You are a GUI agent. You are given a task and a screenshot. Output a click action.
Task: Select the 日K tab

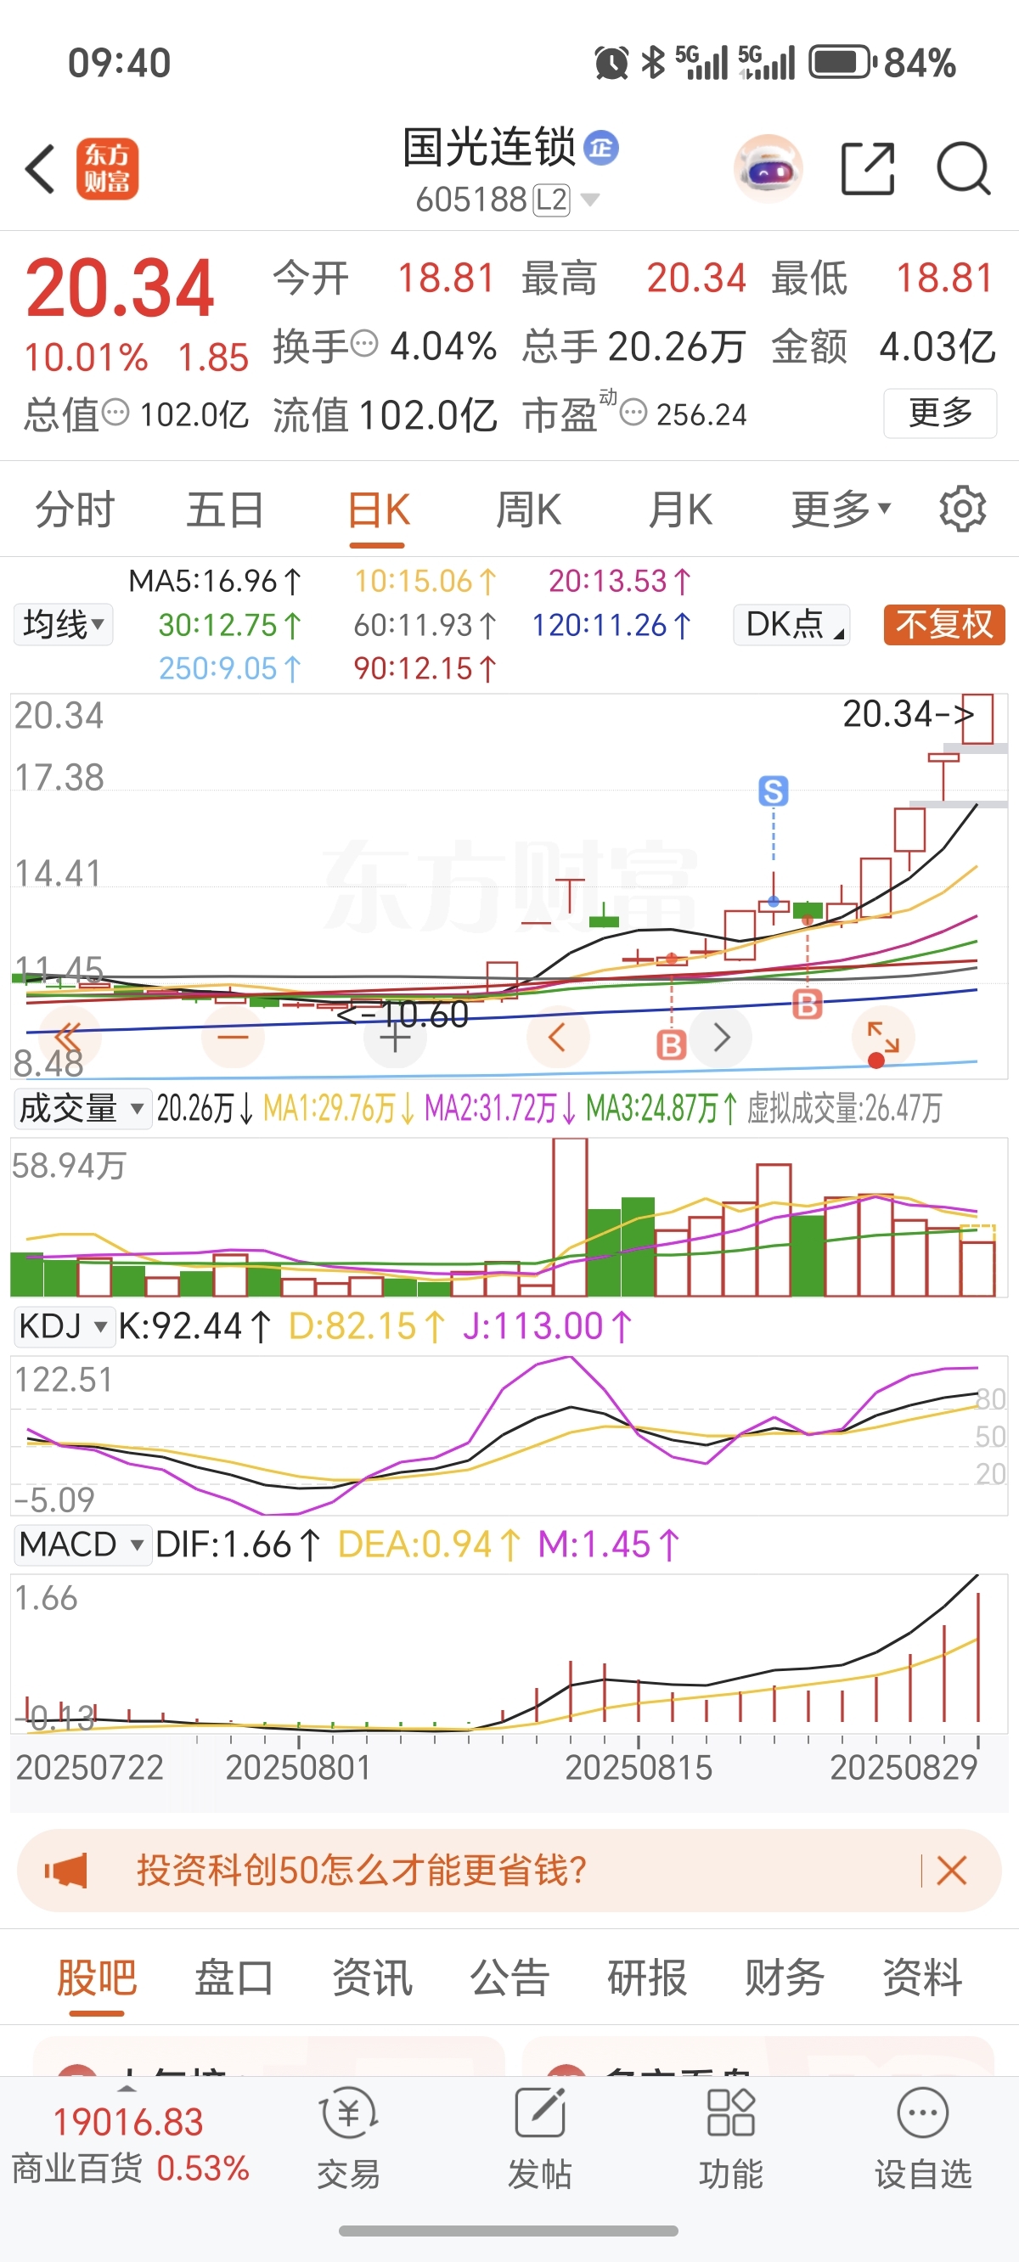378,509
